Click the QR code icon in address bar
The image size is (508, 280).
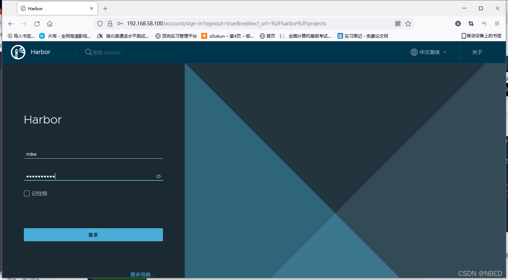click(x=398, y=24)
